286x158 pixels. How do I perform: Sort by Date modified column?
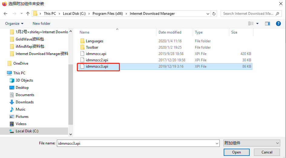[x=170, y=32]
